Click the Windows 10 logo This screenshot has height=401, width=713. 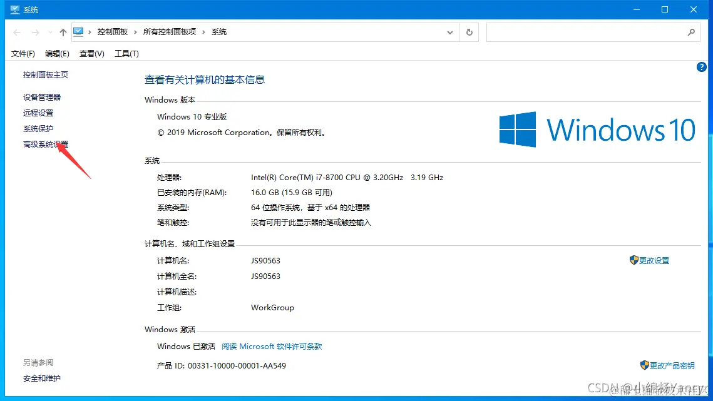[x=597, y=129]
